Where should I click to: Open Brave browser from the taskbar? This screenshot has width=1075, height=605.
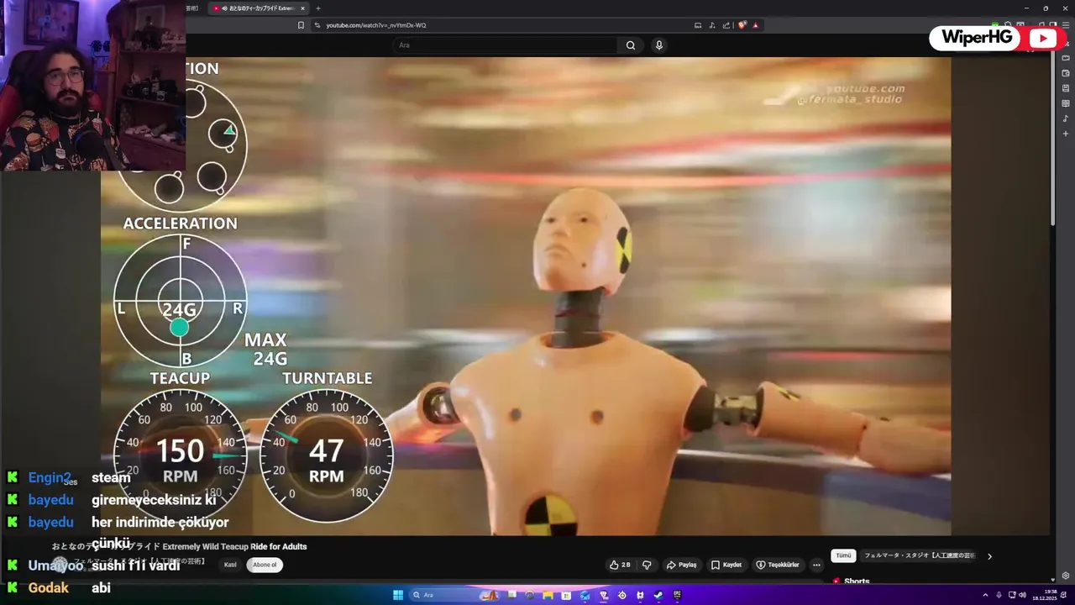pyautogui.click(x=604, y=595)
